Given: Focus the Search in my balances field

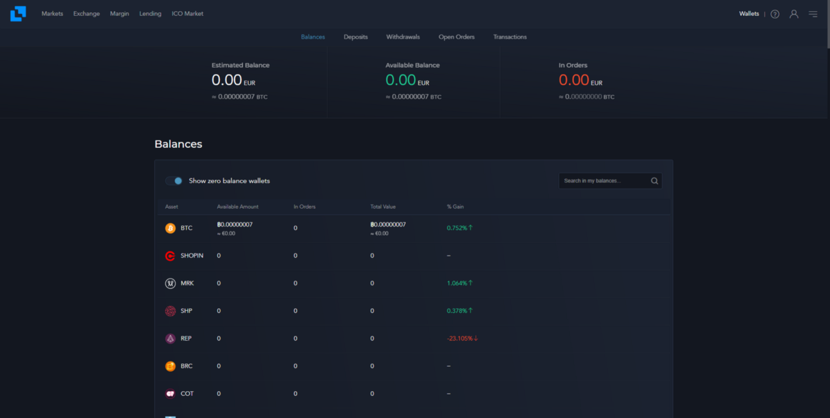Looking at the screenshot, I should point(610,181).
